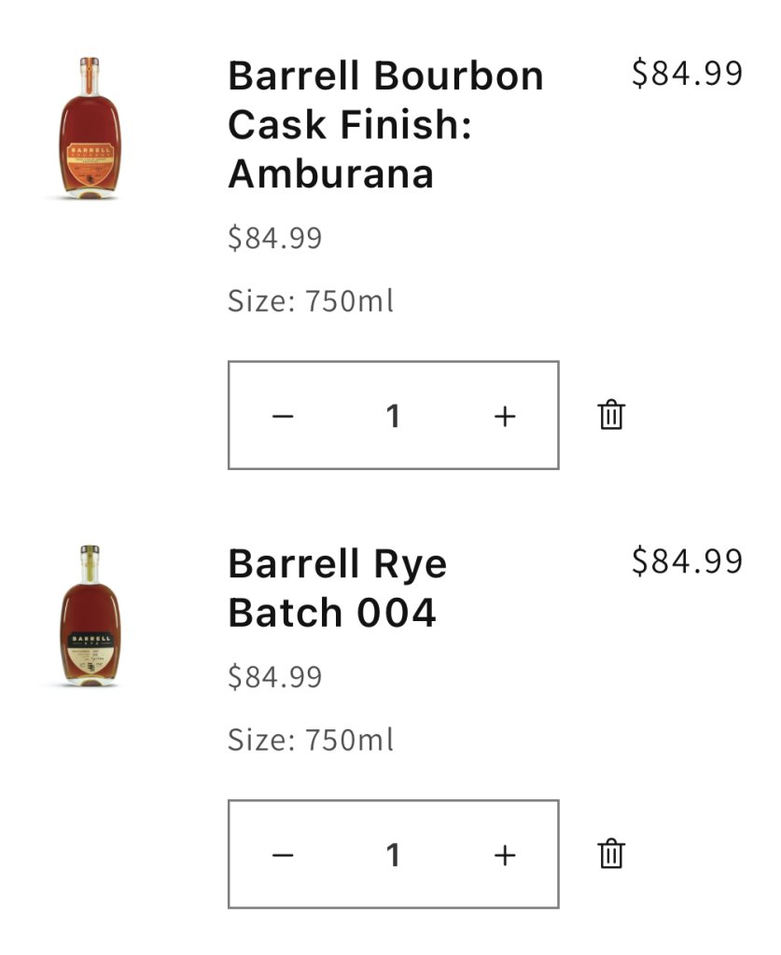Click Amburana line total price at right
Image resolution: width=781 pixels, height=955 pixels.
click(687, 73)
